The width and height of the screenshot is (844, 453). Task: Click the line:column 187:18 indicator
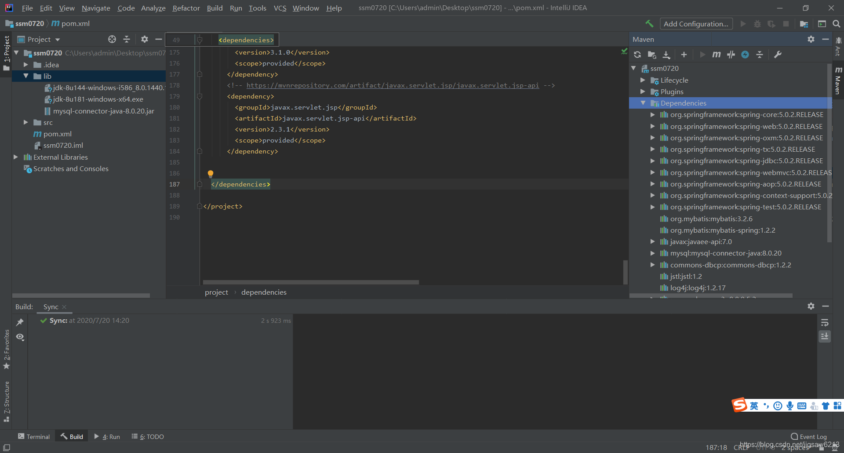pyautogui.click(x=716, y=447)
